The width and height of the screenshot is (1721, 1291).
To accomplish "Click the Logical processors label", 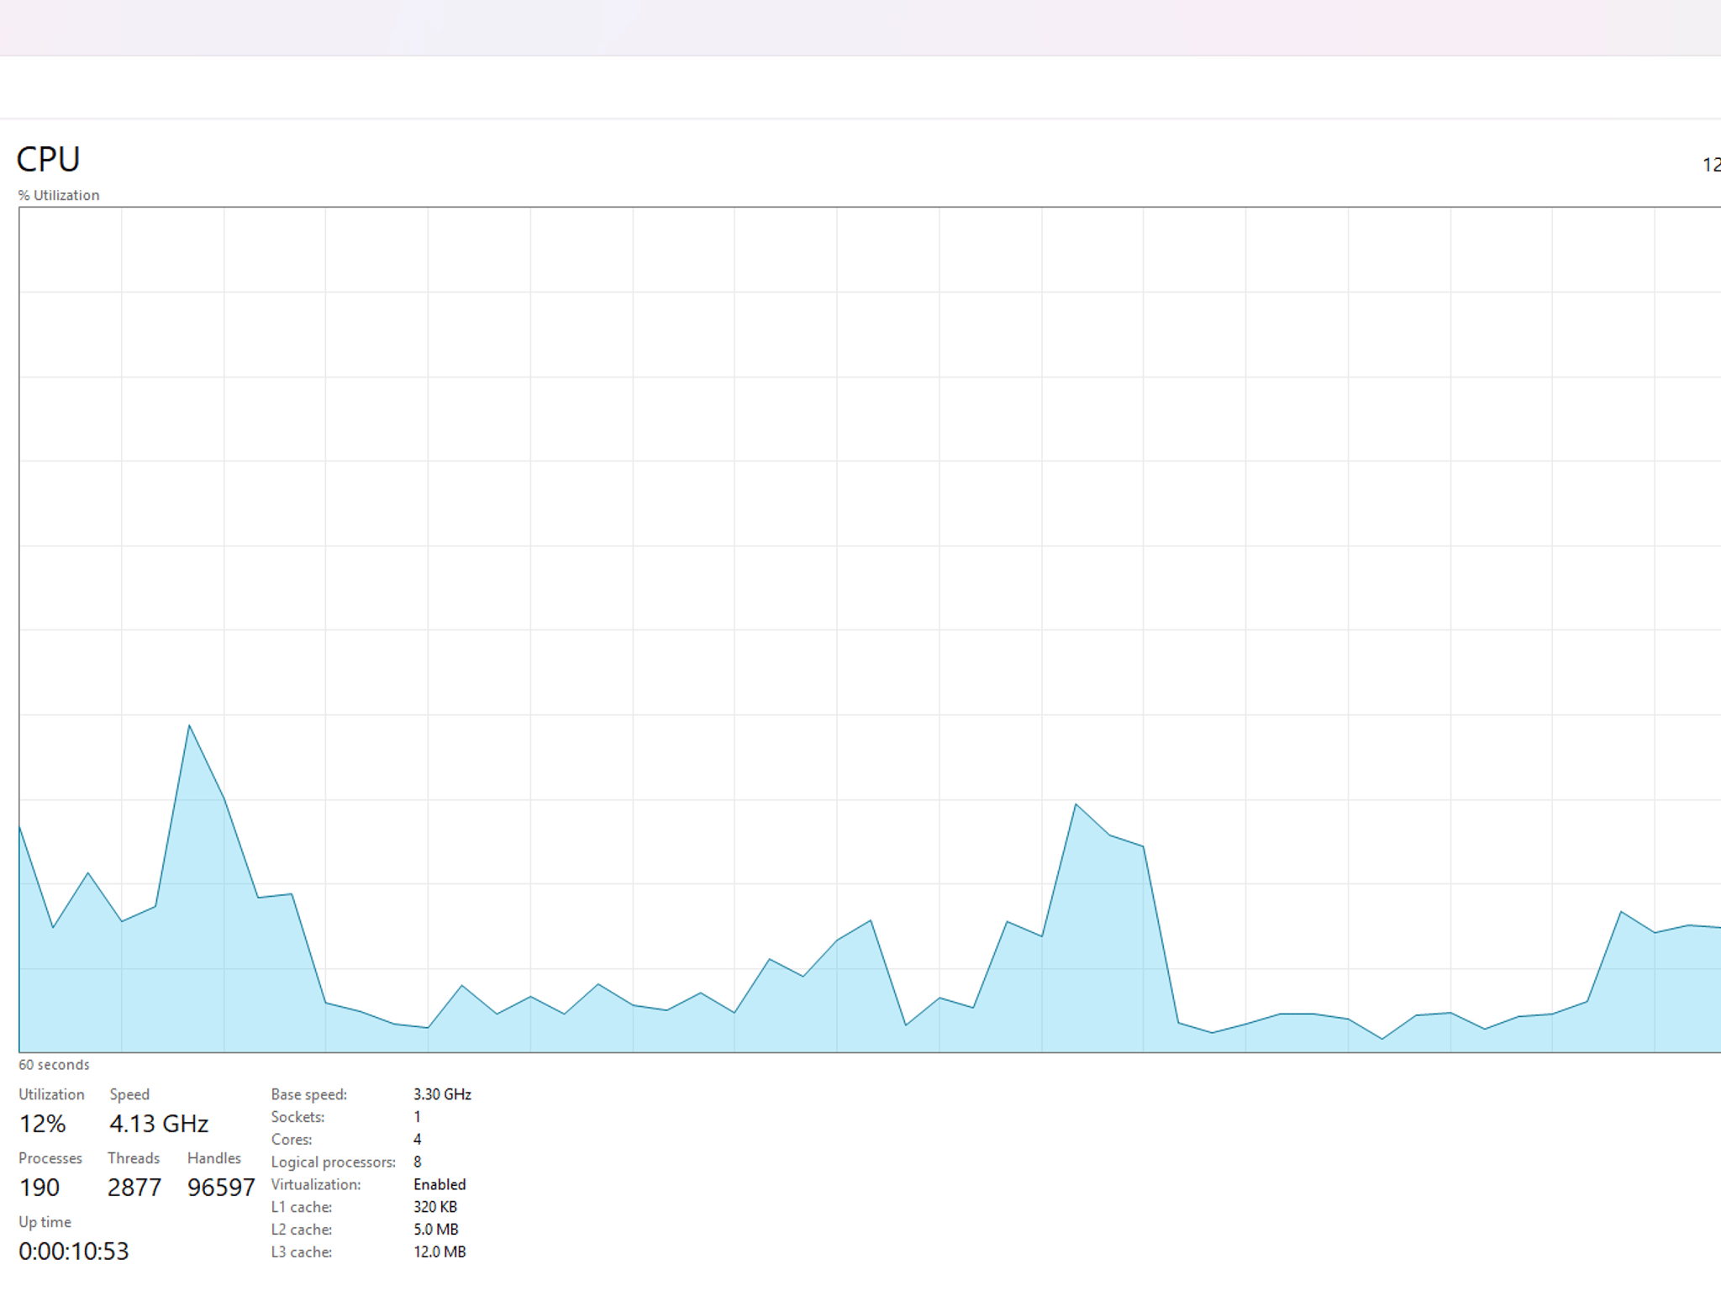I will pyautogui.click(x=334, y=1162).
